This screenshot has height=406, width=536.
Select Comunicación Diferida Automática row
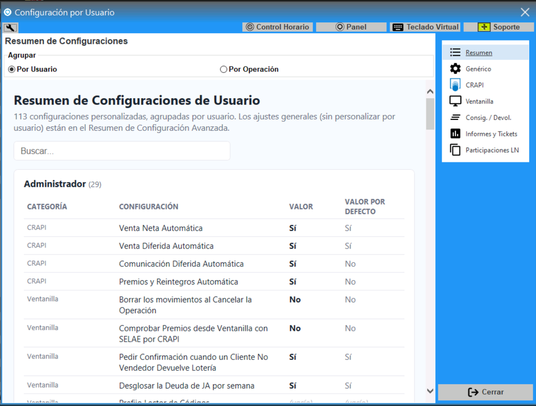coord(214,264)
